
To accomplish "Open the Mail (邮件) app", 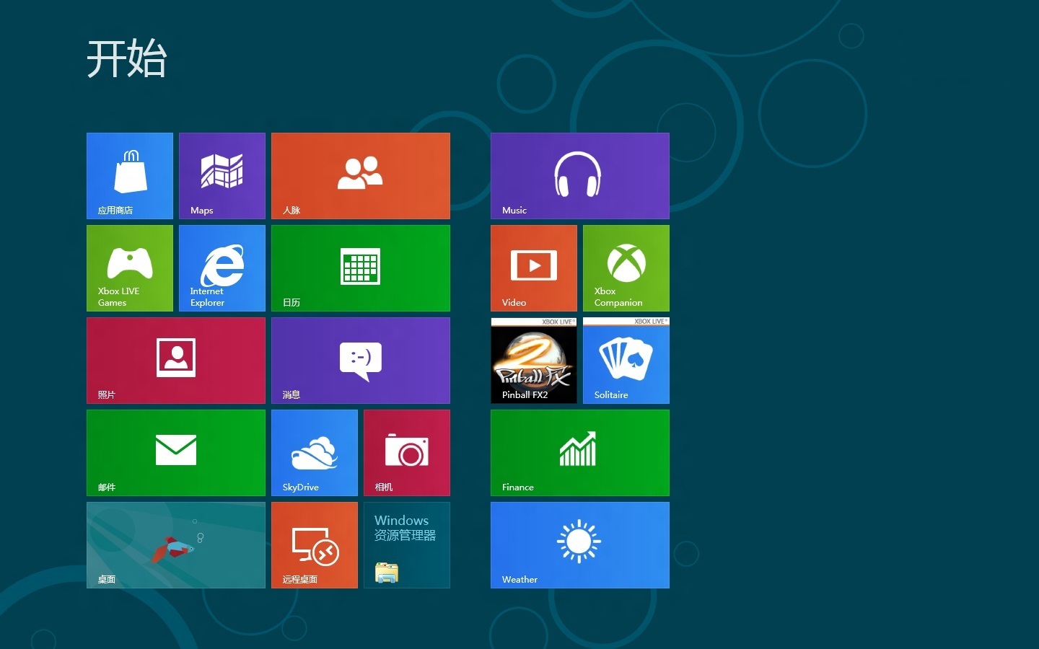I will [175, 452].
